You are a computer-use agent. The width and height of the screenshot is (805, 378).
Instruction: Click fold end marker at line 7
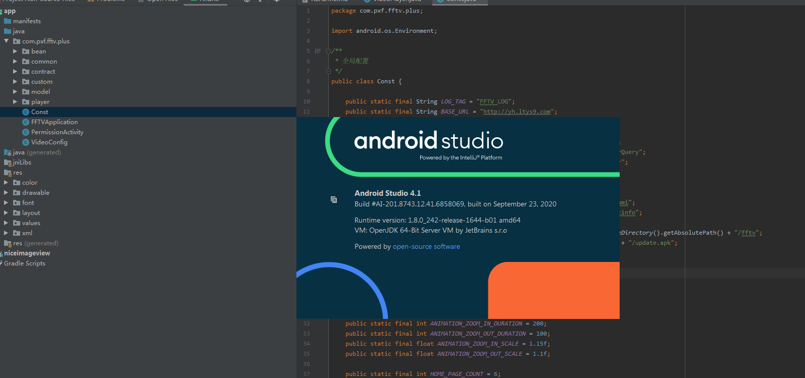[328, 71]
